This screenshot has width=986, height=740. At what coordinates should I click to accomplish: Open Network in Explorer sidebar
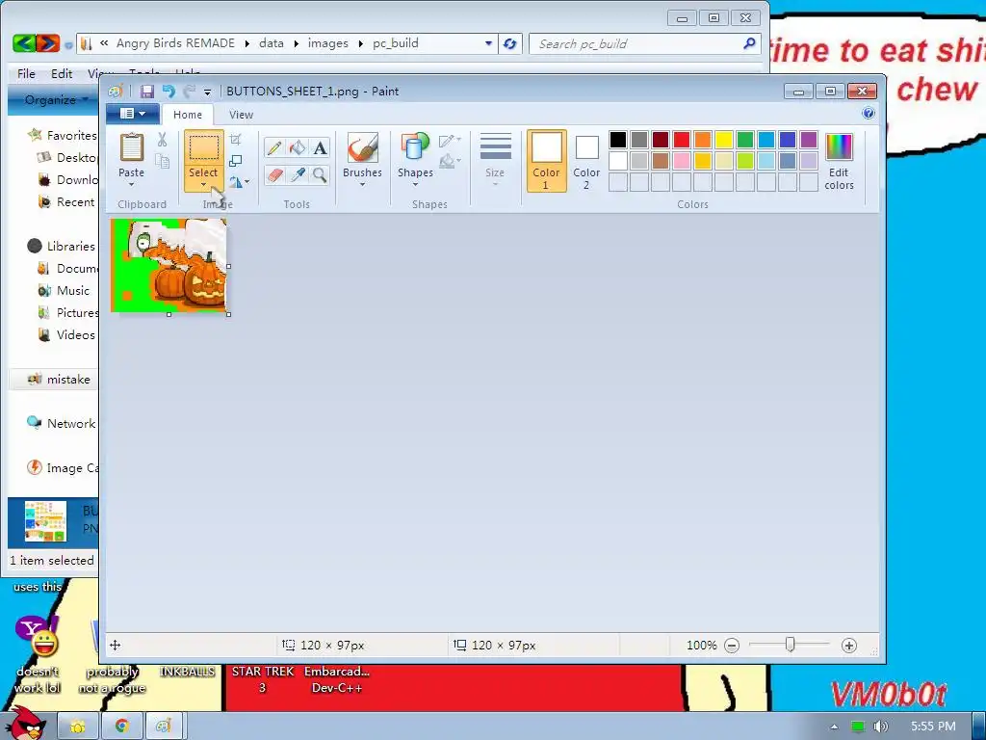click(x=71, y=424)
